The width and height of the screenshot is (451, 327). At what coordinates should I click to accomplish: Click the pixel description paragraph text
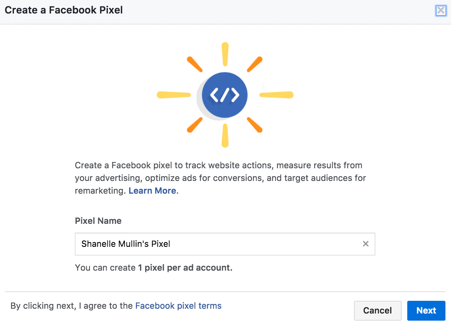point(219,177)
